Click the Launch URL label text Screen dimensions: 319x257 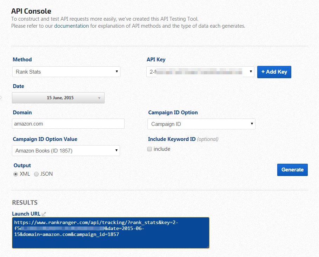[x=26, y=214]
